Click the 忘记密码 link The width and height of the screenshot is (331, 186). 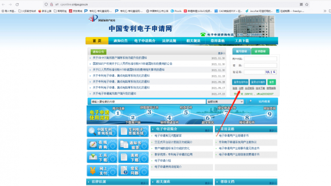tap(249, 88)
